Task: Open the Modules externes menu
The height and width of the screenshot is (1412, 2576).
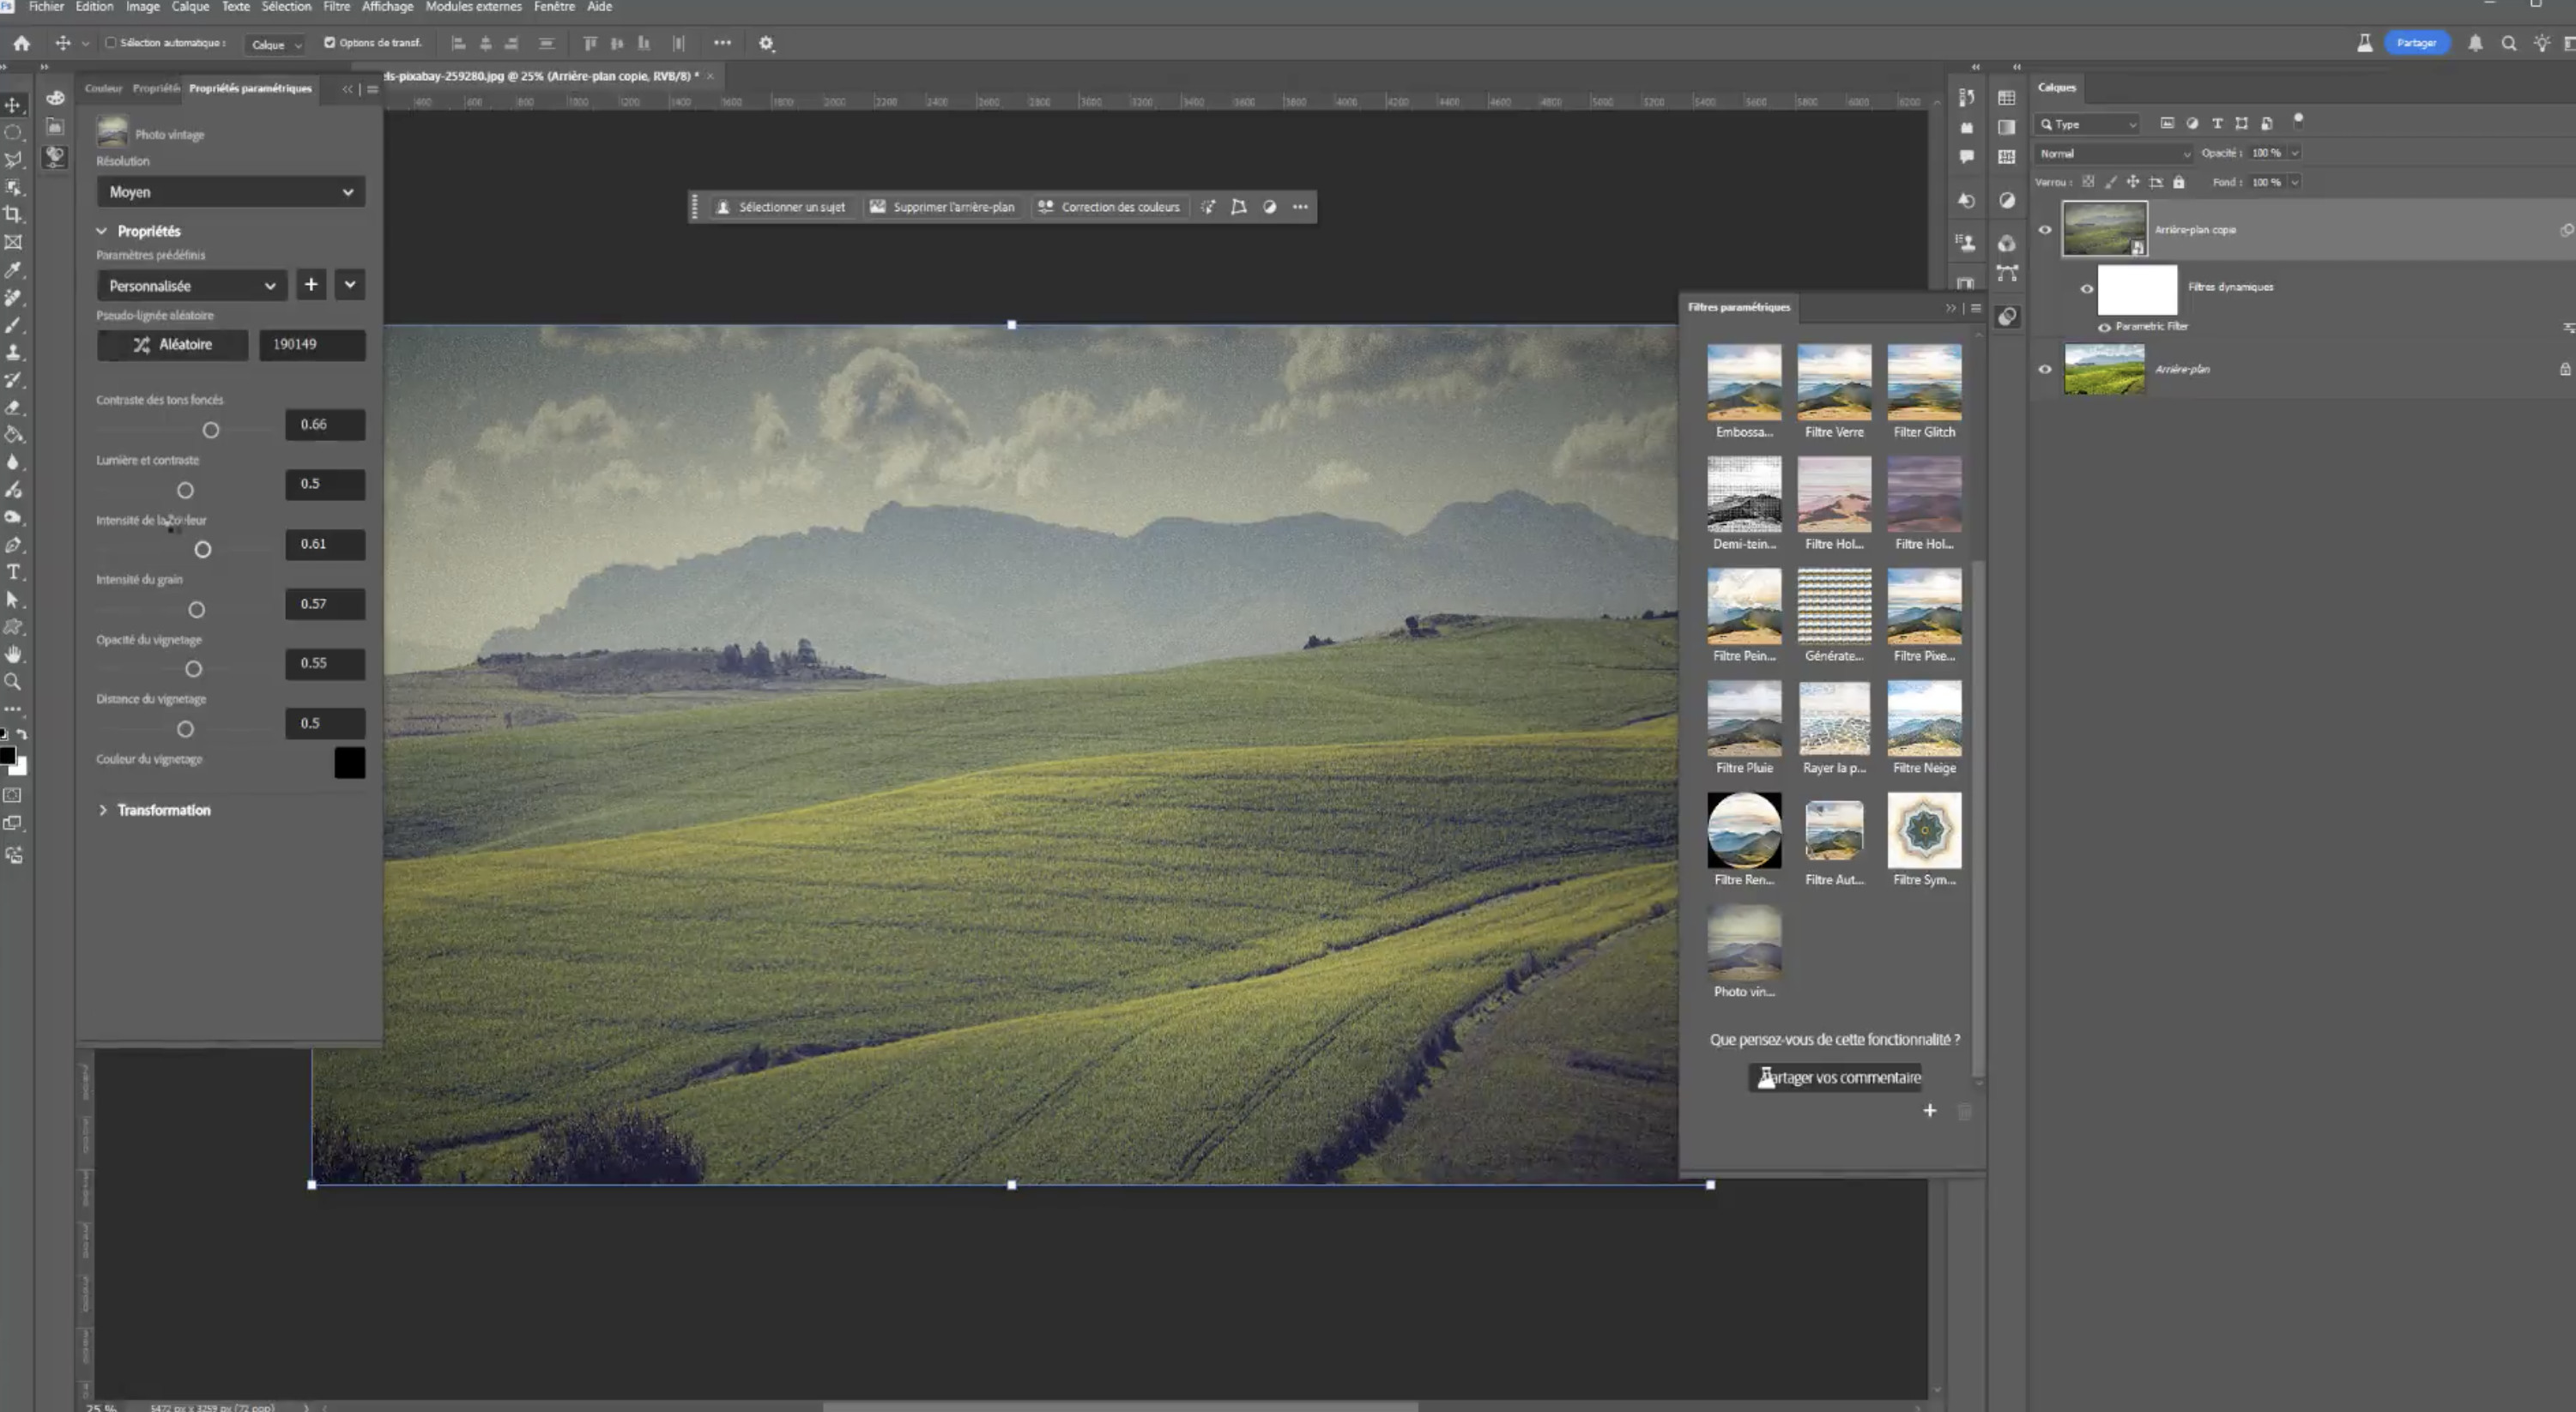Action: point(473,6)
